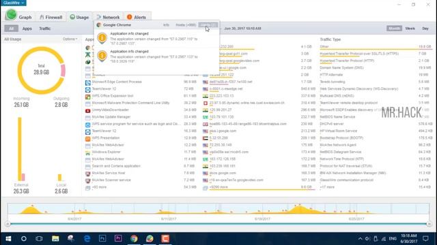The width and height of the screenshot is (437, 245).
Task: Select the Apps usage filter
Action: (27, 29)
